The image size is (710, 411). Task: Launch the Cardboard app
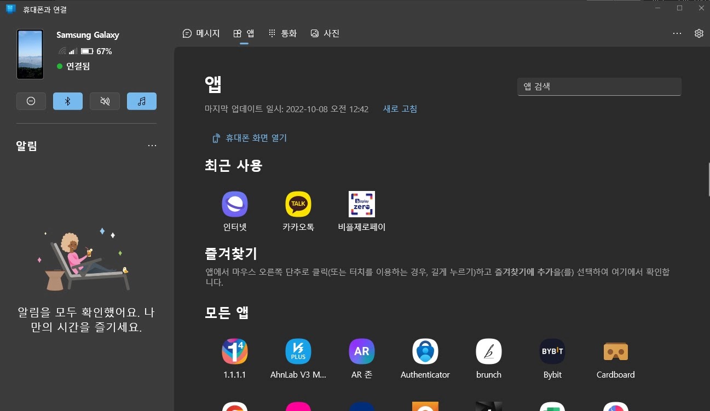(616, 351)
